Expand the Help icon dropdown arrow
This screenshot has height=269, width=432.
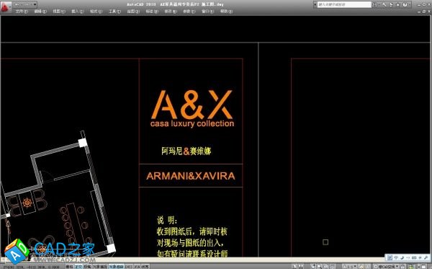410,5
